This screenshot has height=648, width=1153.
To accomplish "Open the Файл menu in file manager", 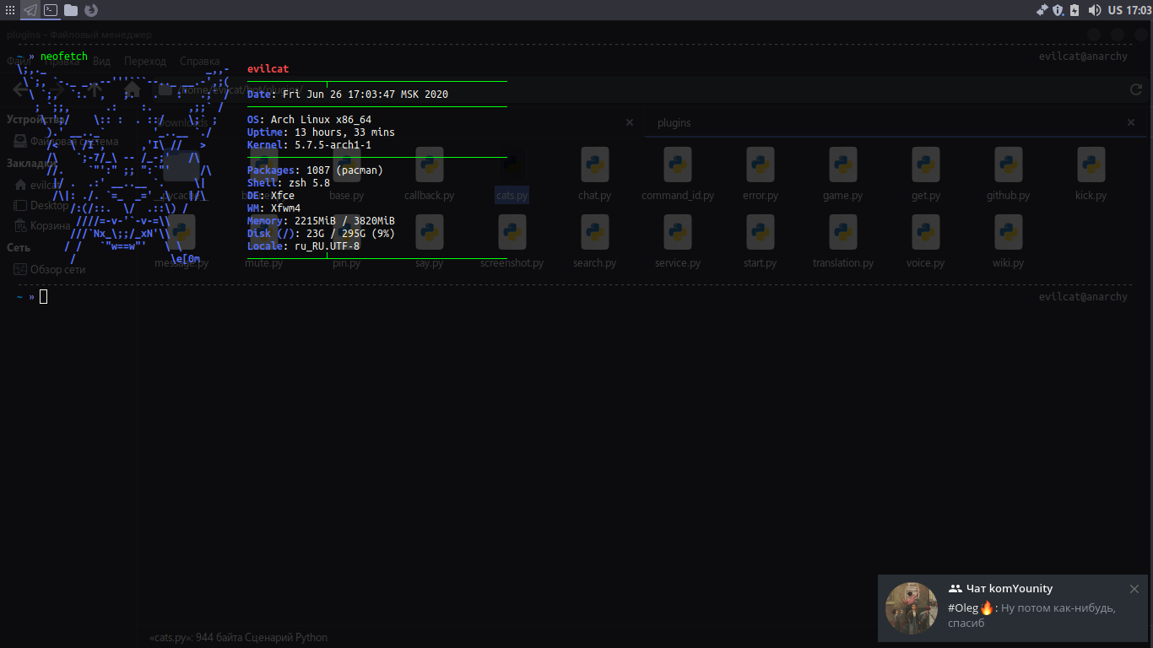I will tap(19, 61).
